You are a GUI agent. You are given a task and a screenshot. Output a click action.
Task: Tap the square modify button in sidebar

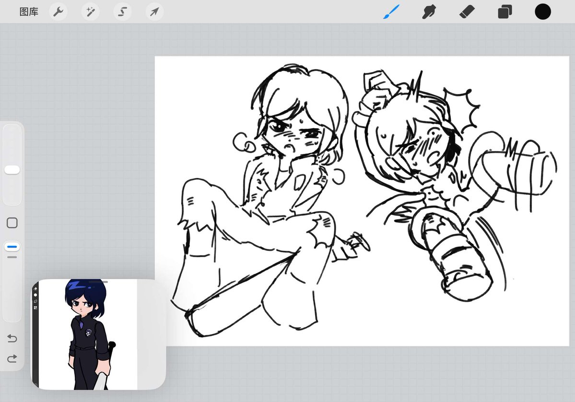coord(12,223)
